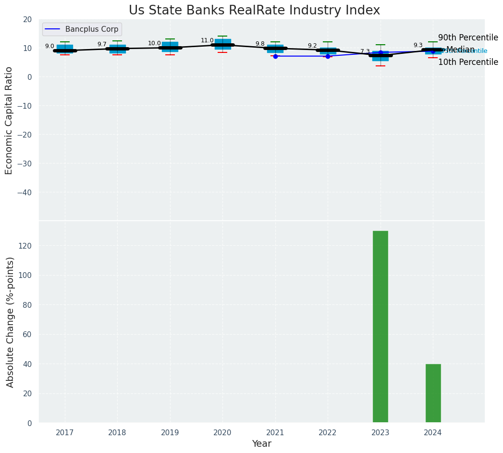Select the tall green bar for 2023
The width and height of the screenshot is (503, 453).
point(380,327)
